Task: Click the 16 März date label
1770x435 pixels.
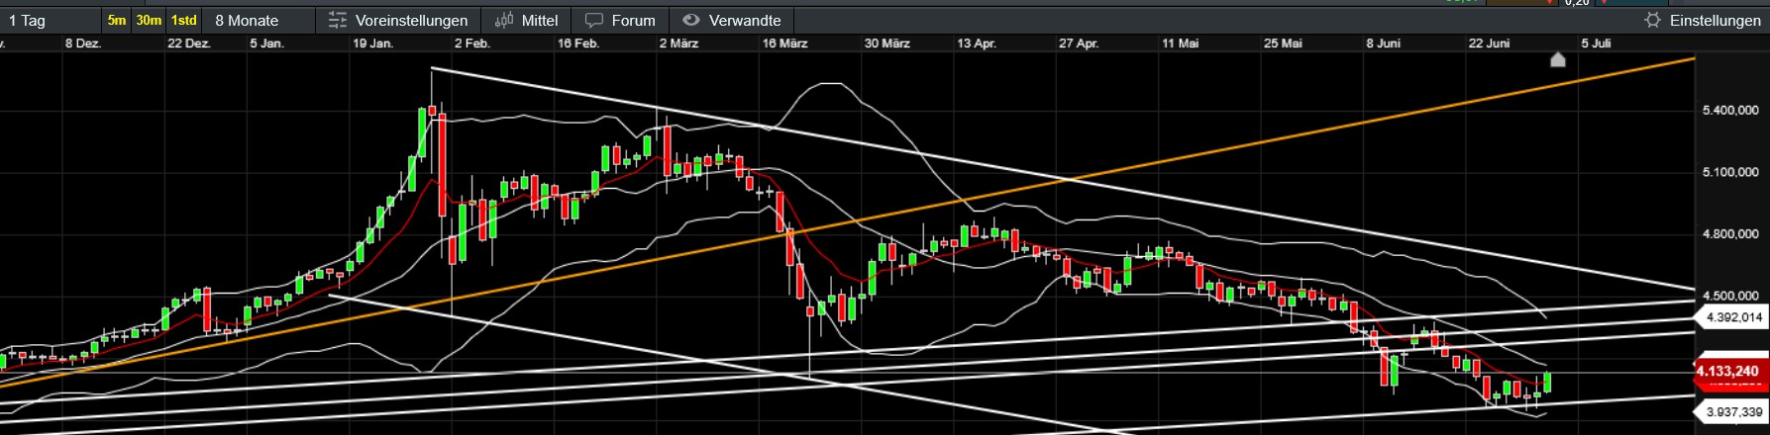Action: [x=784, y=43]
